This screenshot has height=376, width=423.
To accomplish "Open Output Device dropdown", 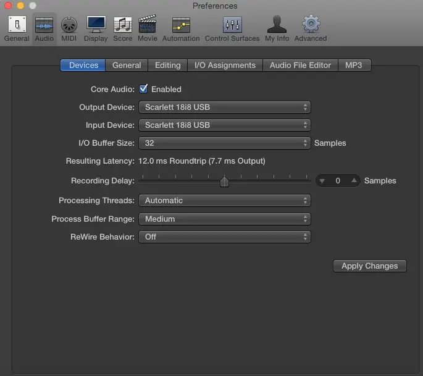I will point(225,107).
